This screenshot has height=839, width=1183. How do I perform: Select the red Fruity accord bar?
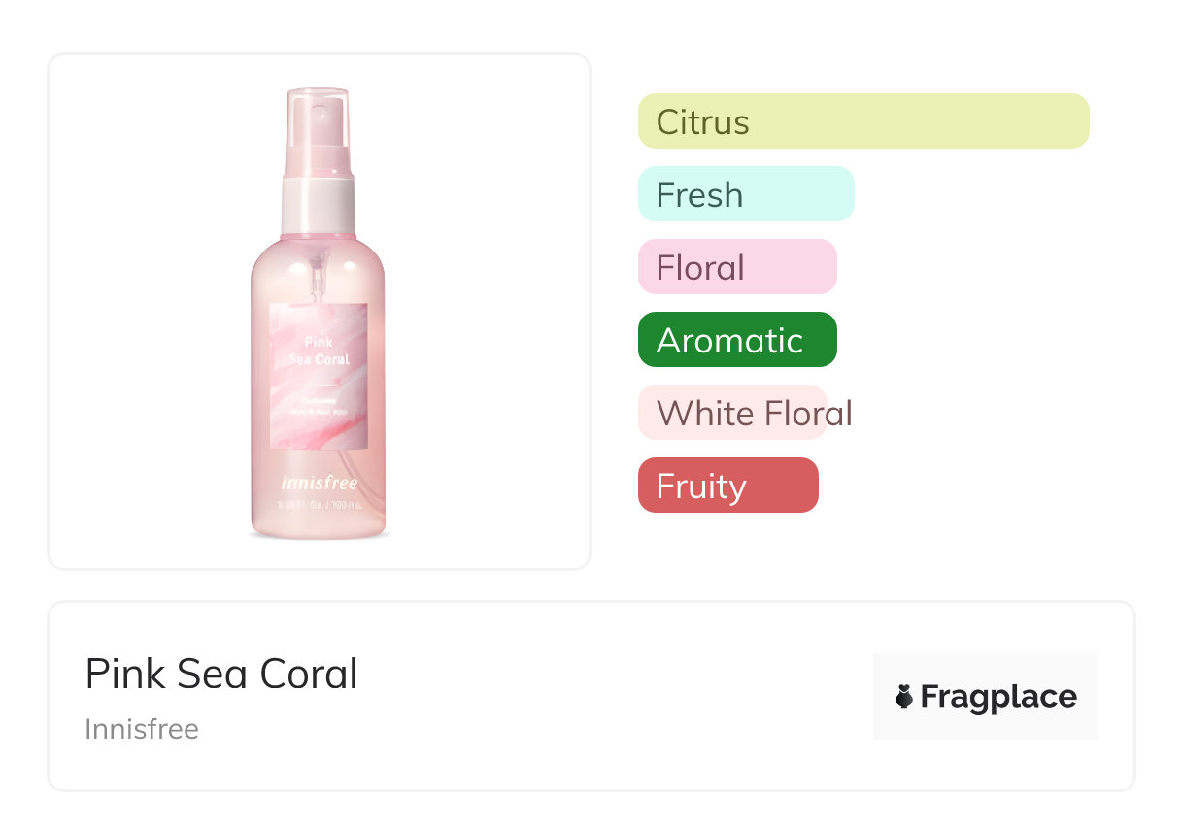[x=727, y=486]
